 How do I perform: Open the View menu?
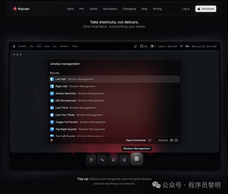[47, 46]
